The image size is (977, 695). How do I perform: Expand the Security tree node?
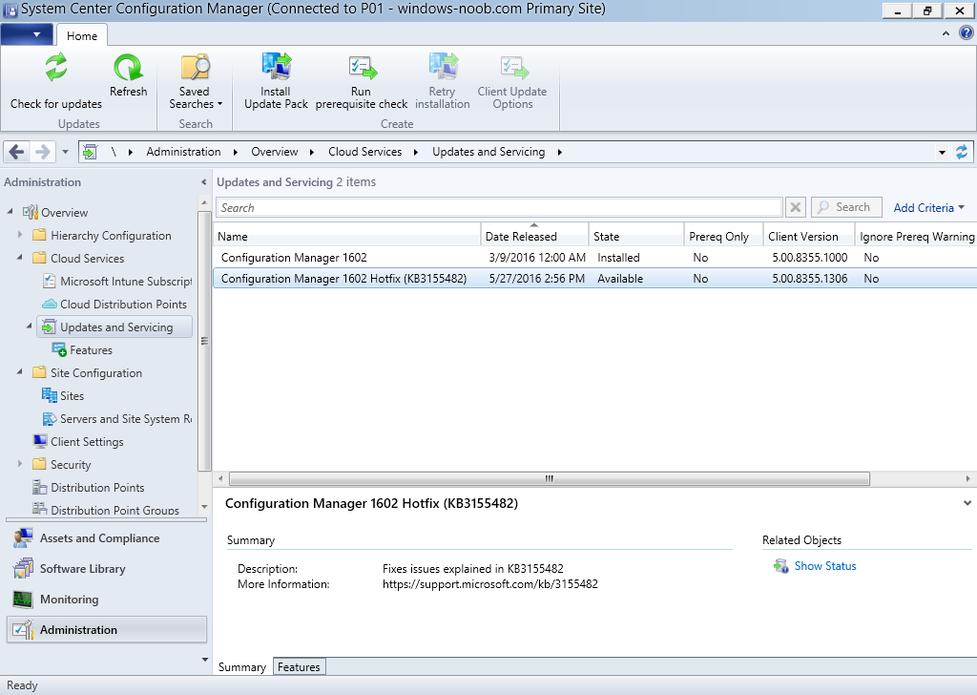[20, 464]
